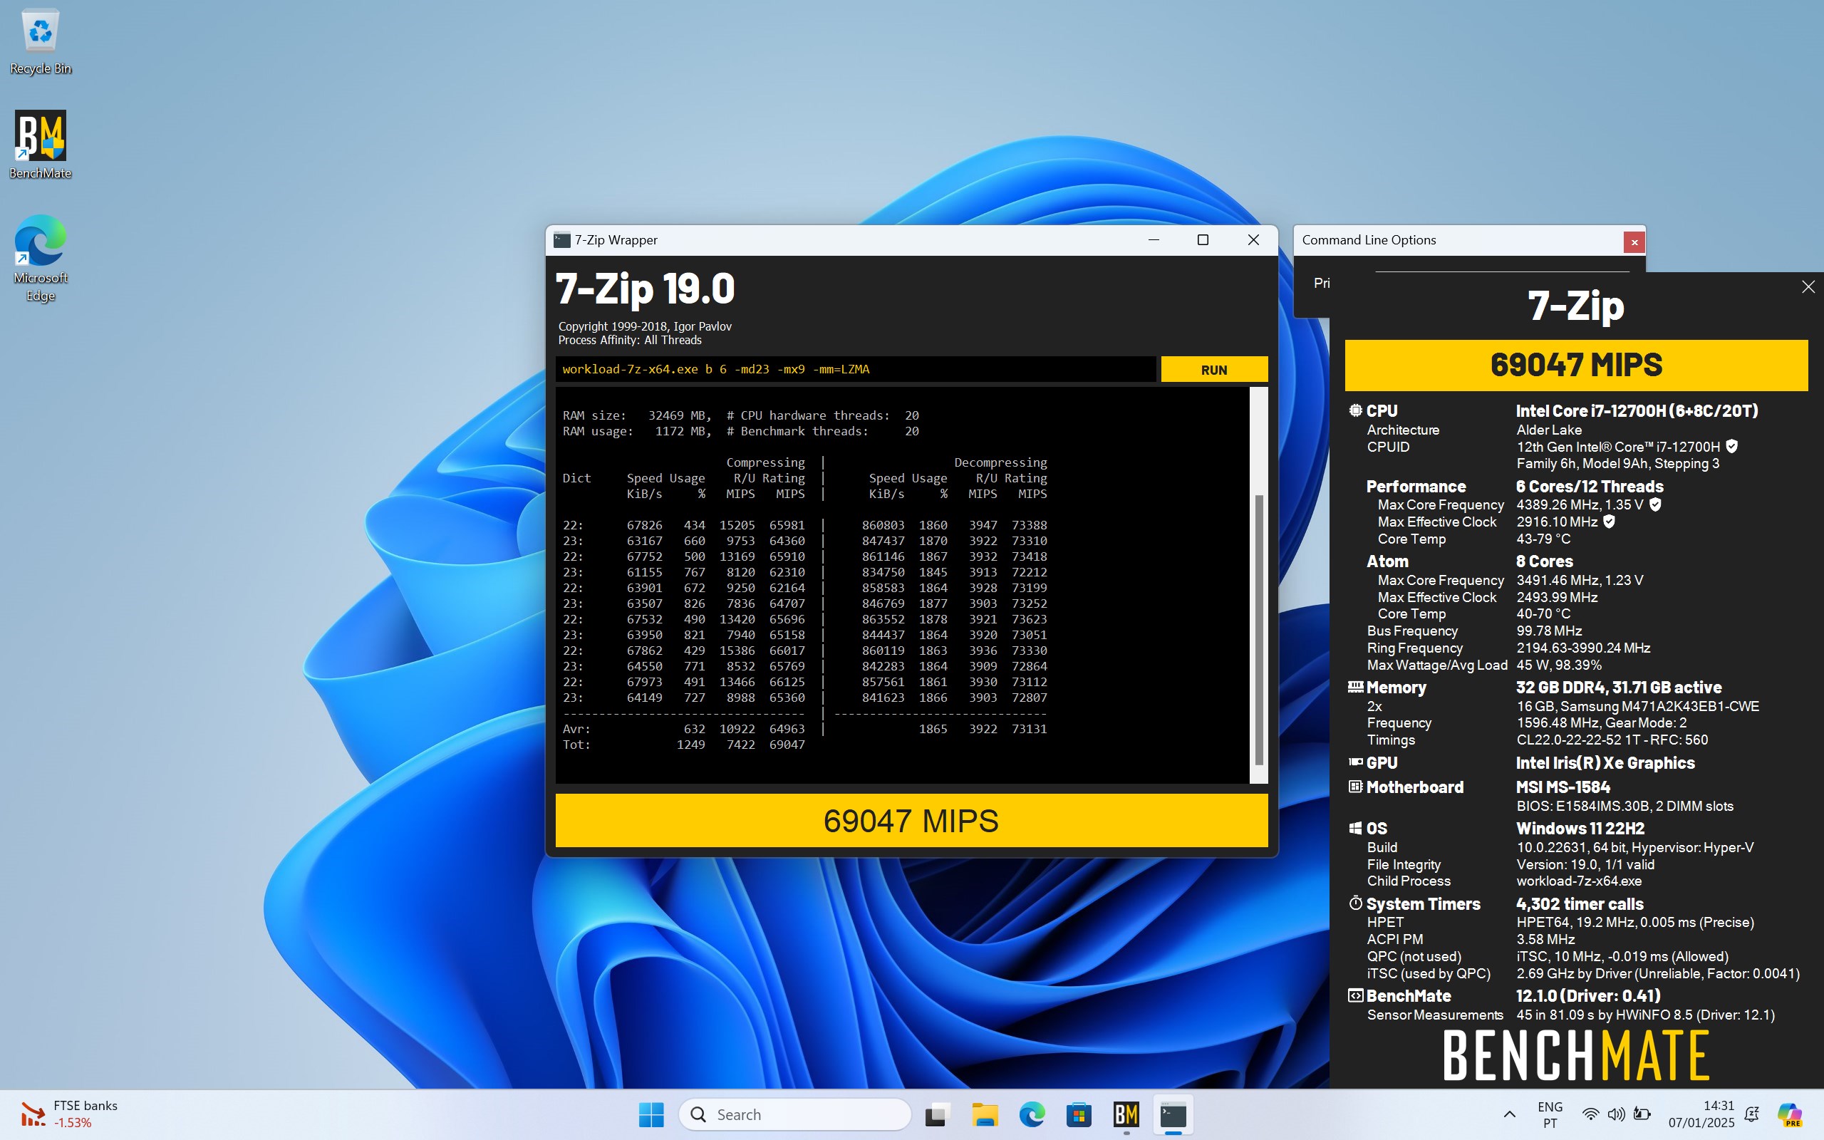Open the Recycle Bin desktop icon

coord(41,41)
